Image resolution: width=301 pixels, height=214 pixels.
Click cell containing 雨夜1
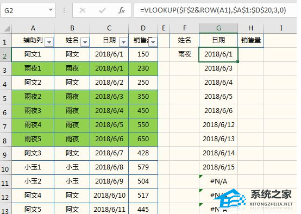pos(33,68)
